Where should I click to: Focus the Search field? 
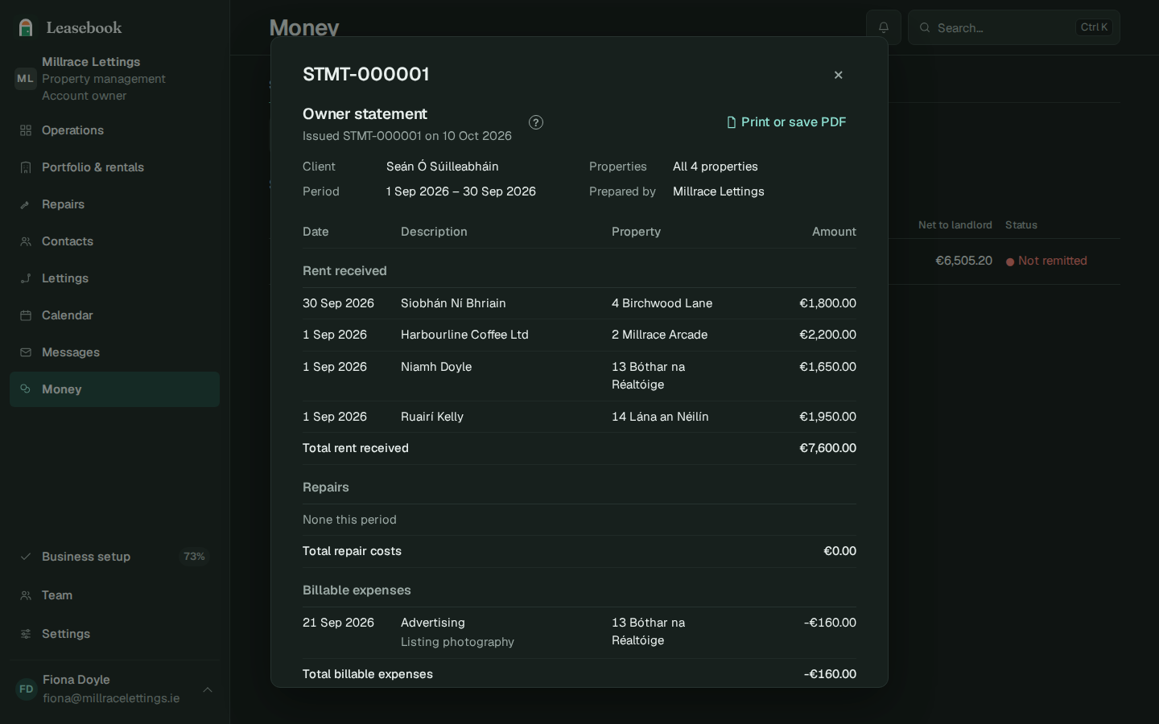pyautogui.click(x=1014, y=27)
